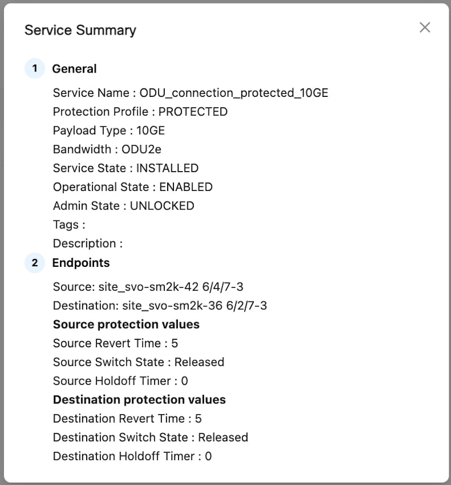Image resolution: width=451 pixels, height=485 pixels.
Task: Click the Protection Profile PROTECTED line
Action: click(140, 112)
